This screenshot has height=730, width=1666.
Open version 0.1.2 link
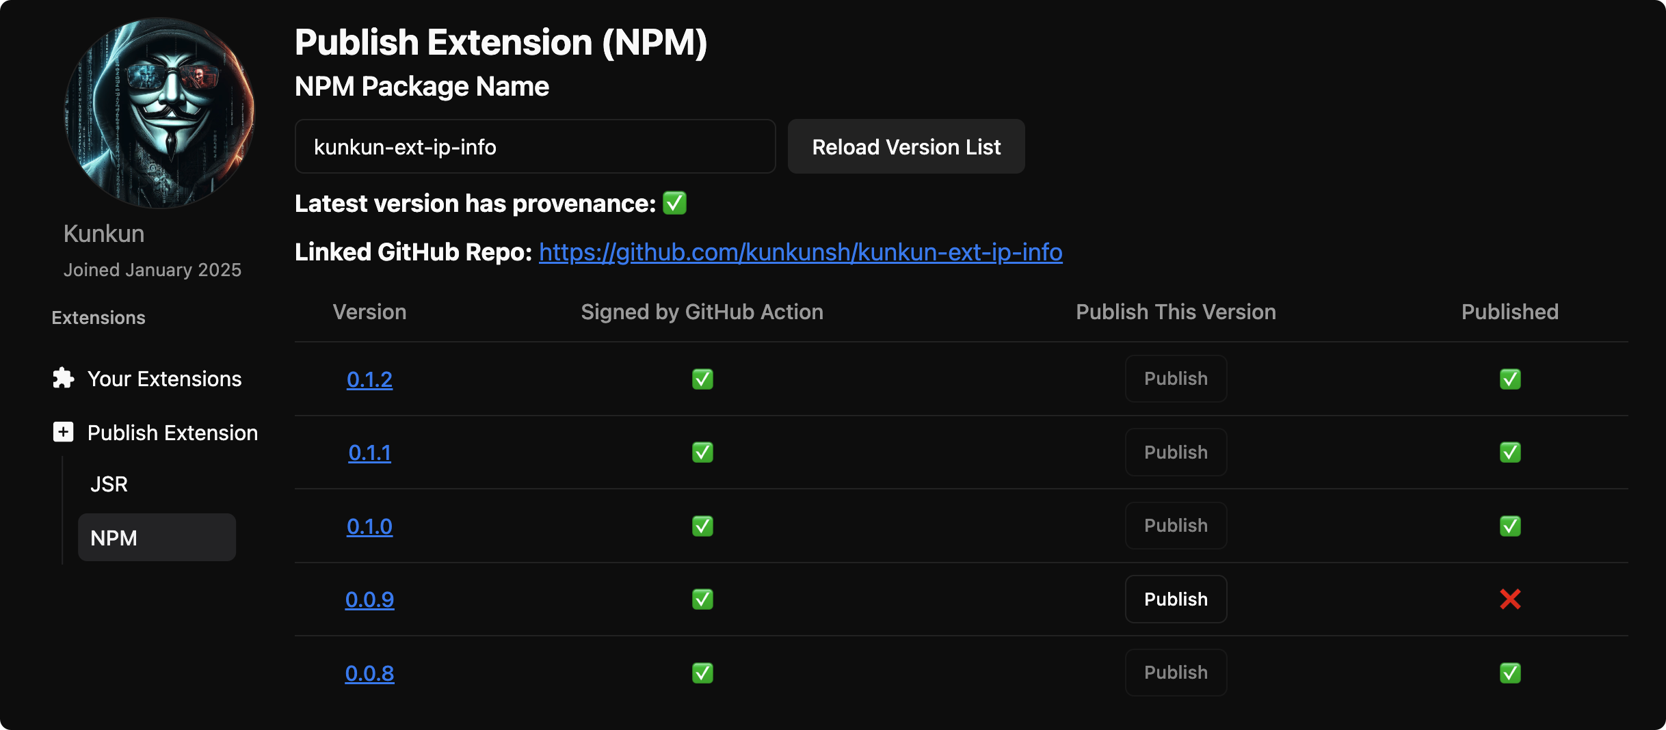pyautogui.click(x=369, y=379)
